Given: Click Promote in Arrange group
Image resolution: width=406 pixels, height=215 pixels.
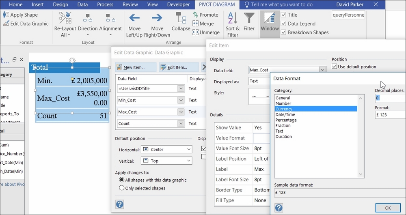Looking at the screenshot, I should point(205,15).
